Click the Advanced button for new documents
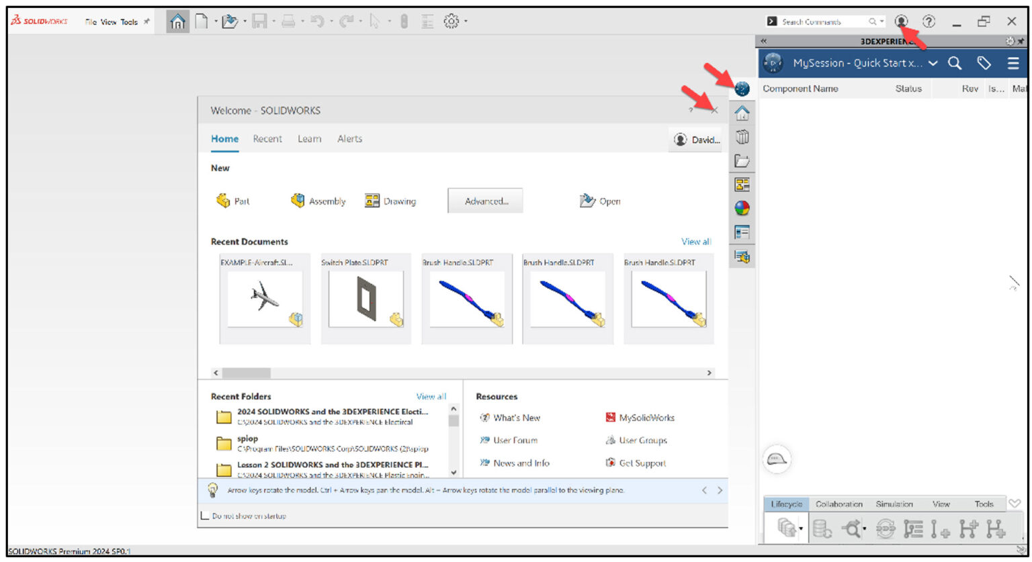Screen dimensions: 1032x562 coord(485,201)
